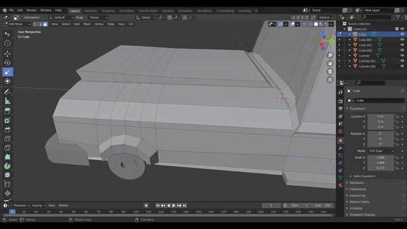Image resolution: width=407 pixels, height=229 pixels.
Task: Select the Loop Cut tool
Action: (x=7, y=139)
